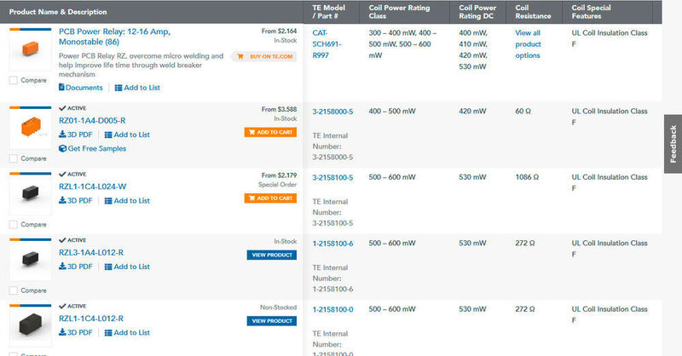Select From $2.179 price text
This screenshot has height=356, width=682.
click(280, 175)
